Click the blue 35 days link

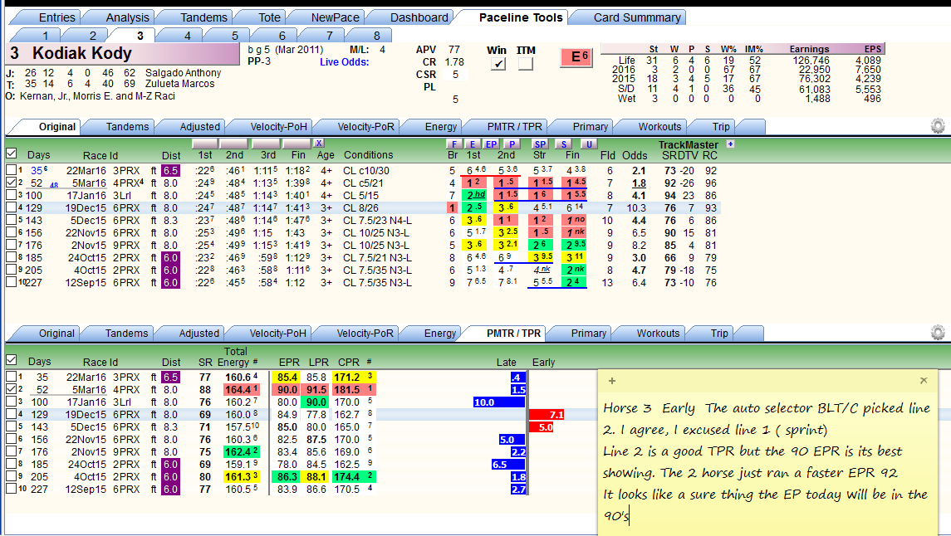37,171
